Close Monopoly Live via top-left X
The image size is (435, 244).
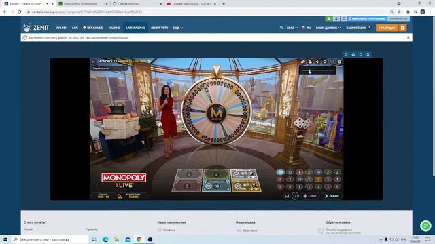coord(94,62)
